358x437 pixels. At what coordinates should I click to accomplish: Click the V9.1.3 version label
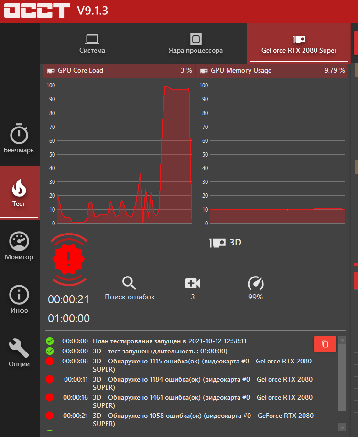point(92,11)
